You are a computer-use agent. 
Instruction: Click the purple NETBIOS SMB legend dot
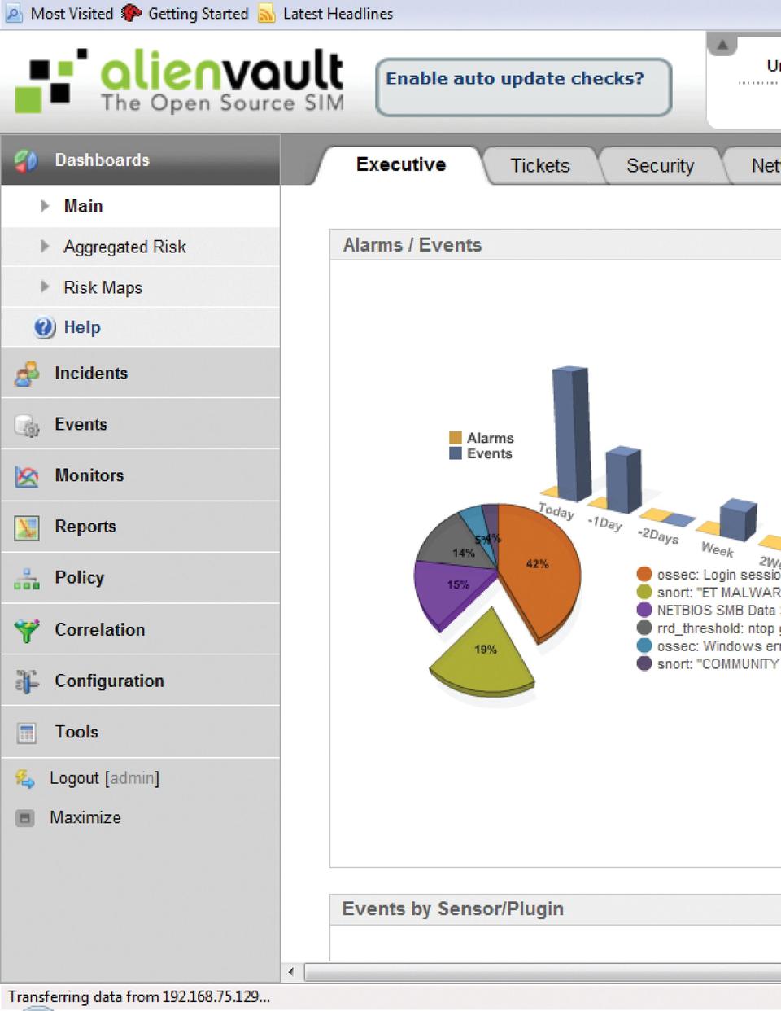(x=644, y=611)
